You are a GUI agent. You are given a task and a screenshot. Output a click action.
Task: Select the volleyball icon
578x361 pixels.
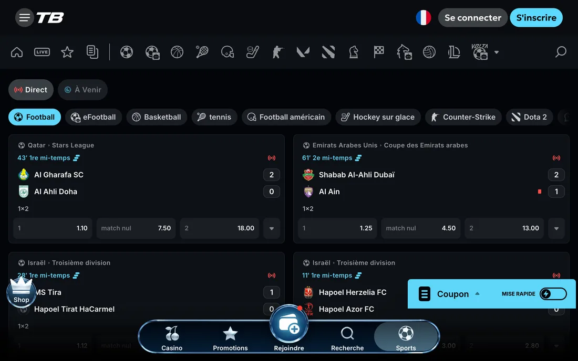tap(429, 52)
